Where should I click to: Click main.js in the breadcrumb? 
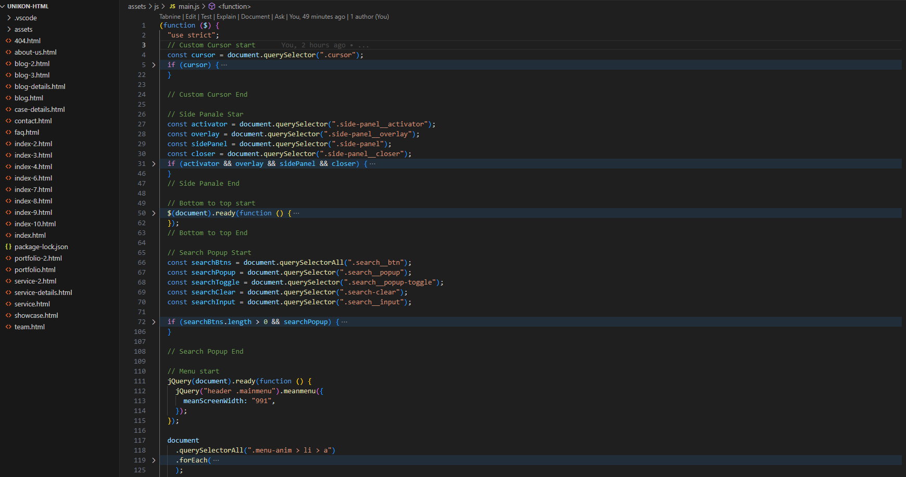(x=189, y=6)
